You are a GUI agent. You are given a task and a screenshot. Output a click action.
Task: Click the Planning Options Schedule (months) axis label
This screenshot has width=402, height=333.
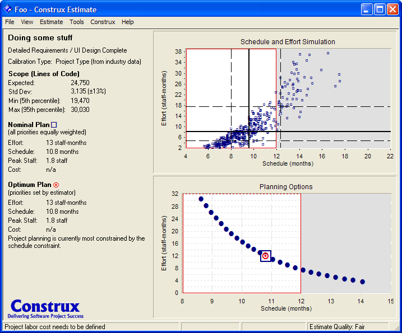coord(286,308)
